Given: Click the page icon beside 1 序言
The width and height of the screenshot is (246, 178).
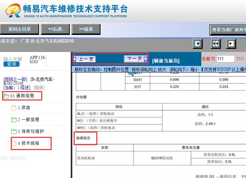Looking at the screenshot, I should pyautogui.click(x=14, y=108).
